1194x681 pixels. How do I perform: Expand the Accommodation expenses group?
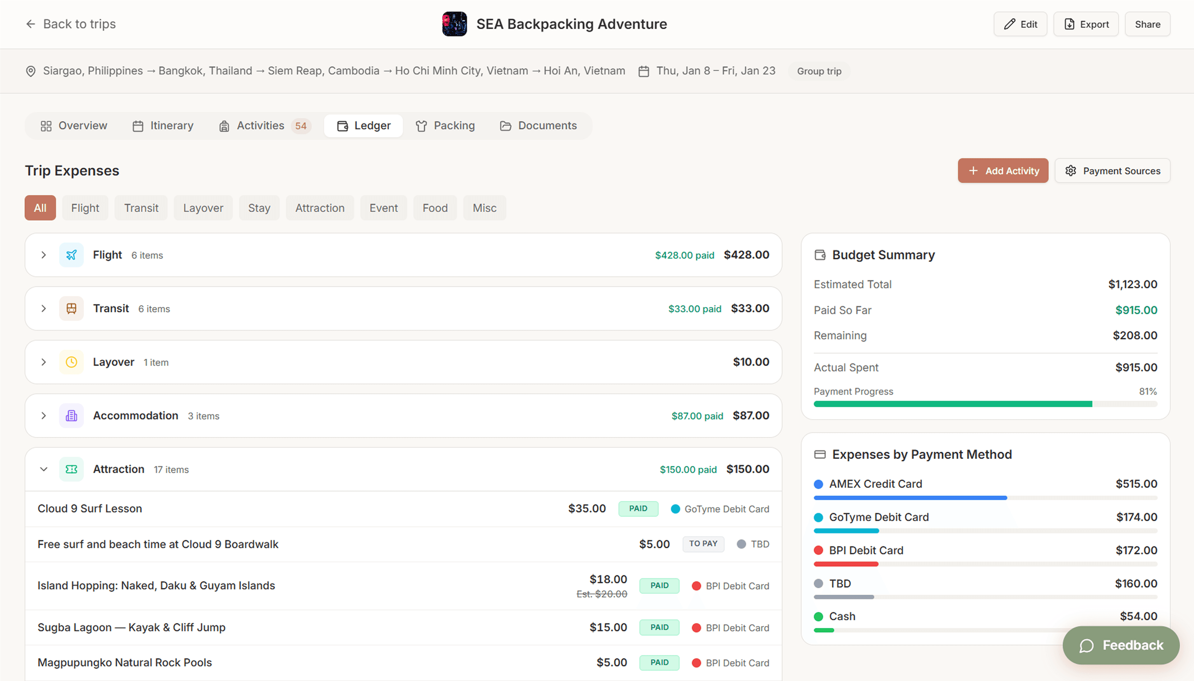[x=44, y=416]
